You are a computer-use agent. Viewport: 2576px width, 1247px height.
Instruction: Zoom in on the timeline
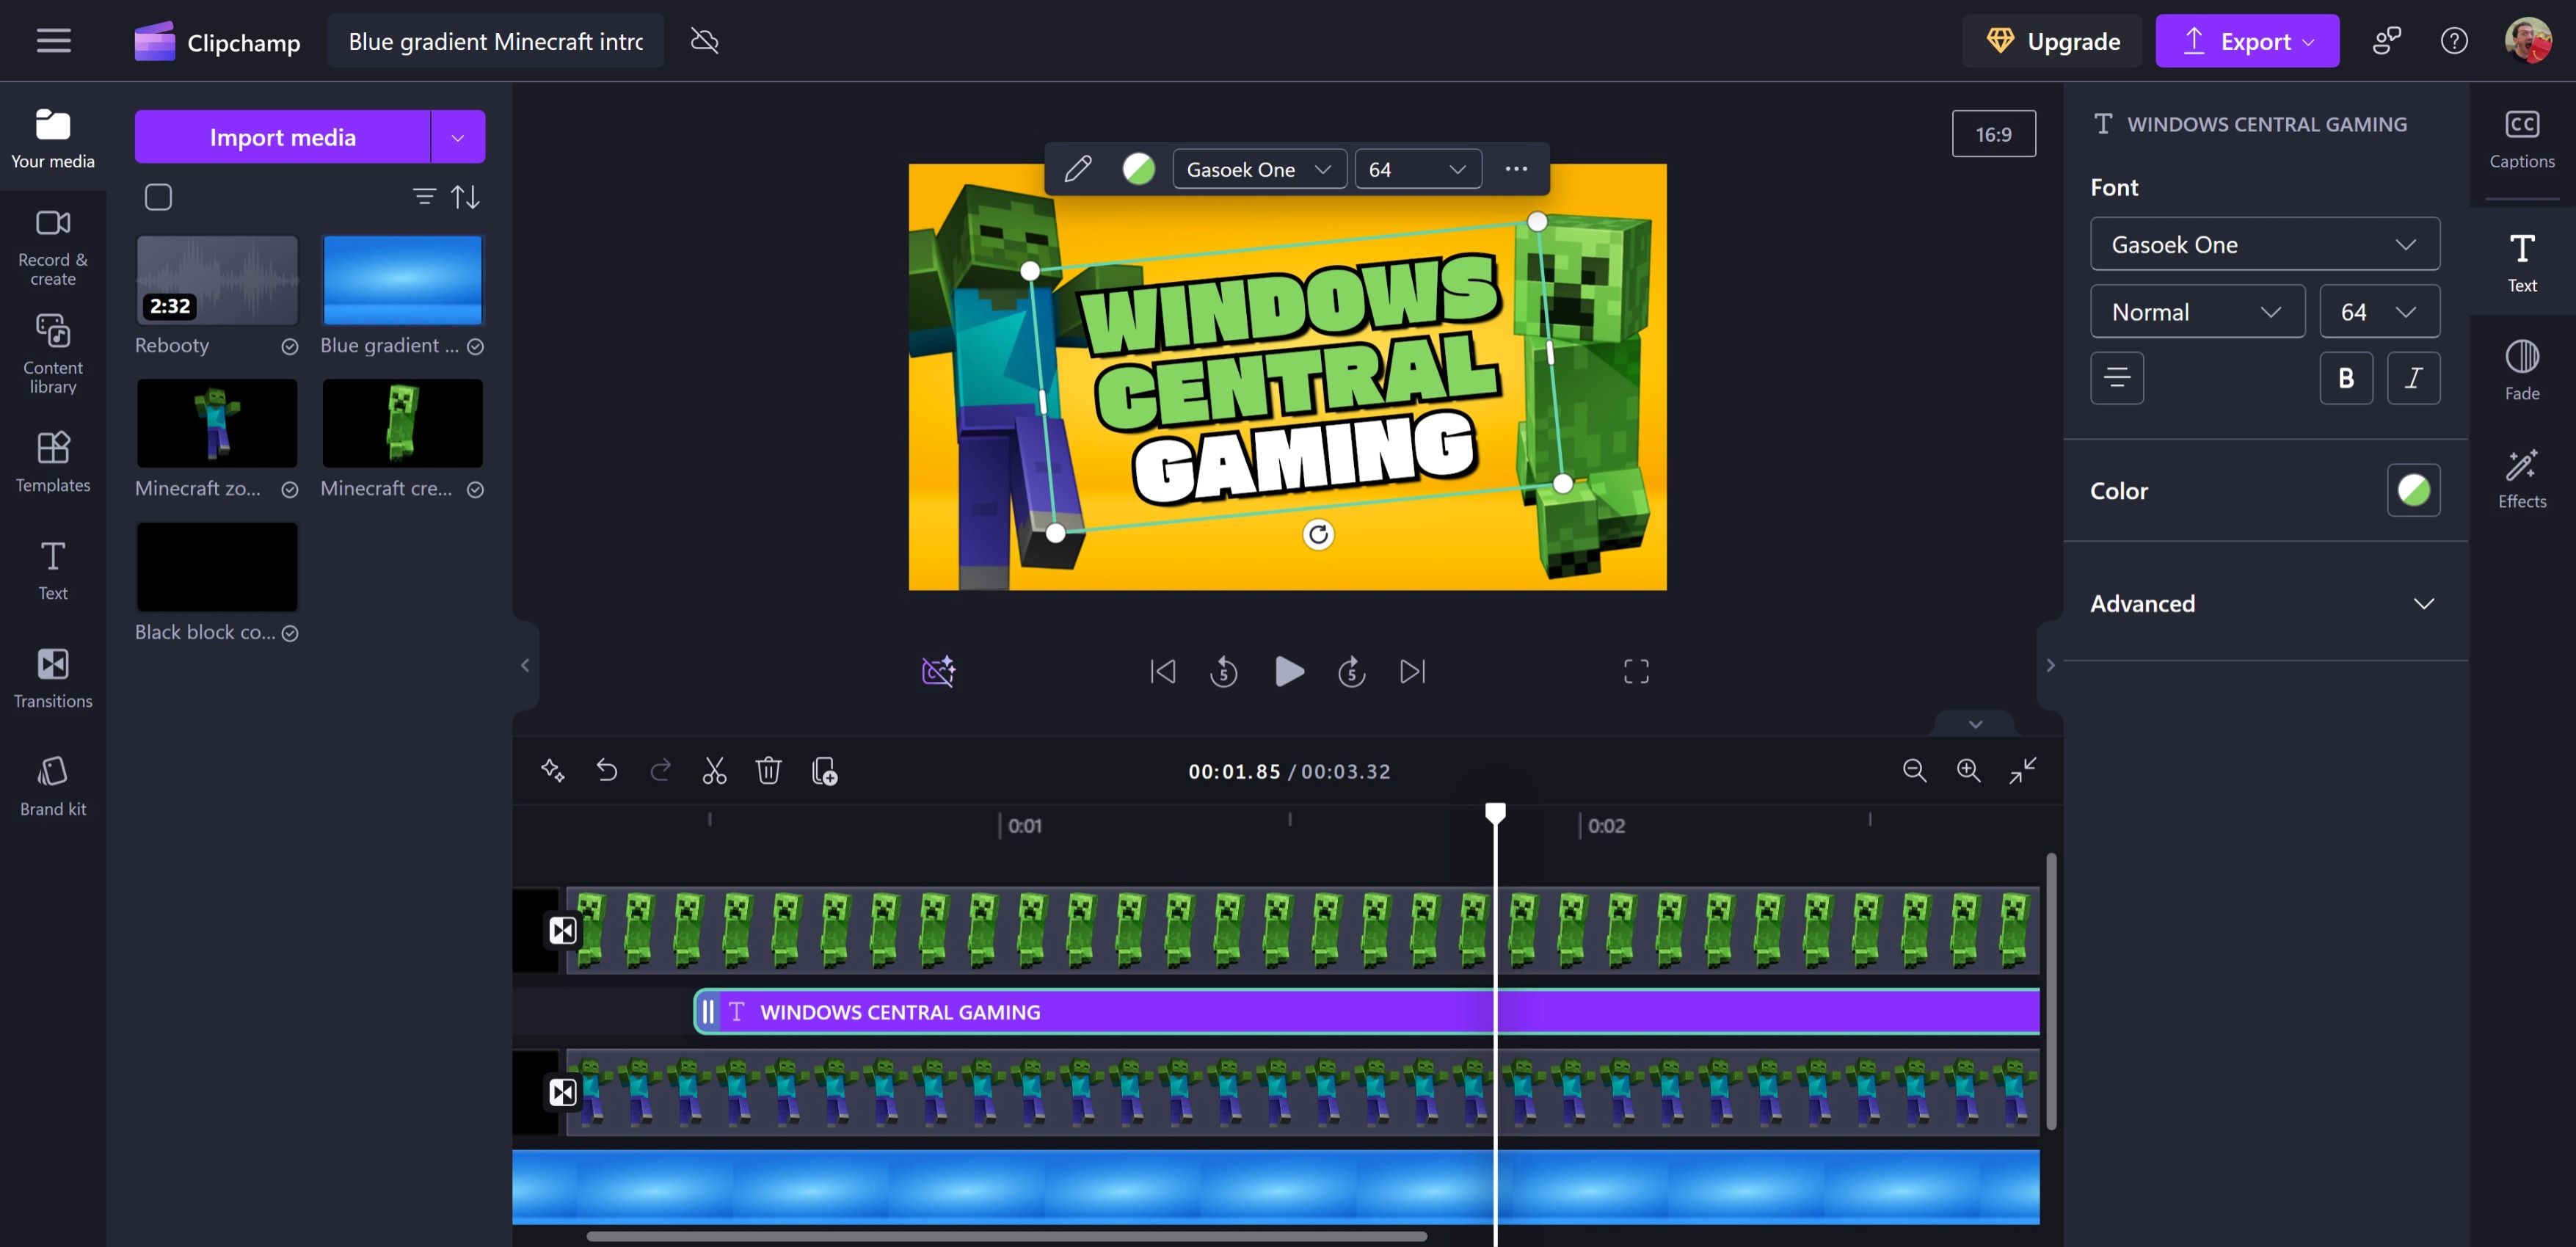(x=1968, y=770)
